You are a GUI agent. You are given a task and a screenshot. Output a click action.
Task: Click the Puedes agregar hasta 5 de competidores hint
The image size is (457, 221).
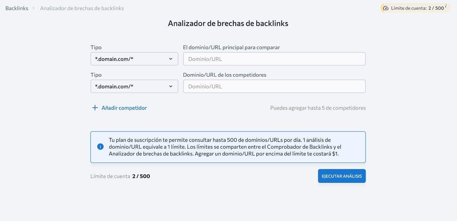point(318,108)
